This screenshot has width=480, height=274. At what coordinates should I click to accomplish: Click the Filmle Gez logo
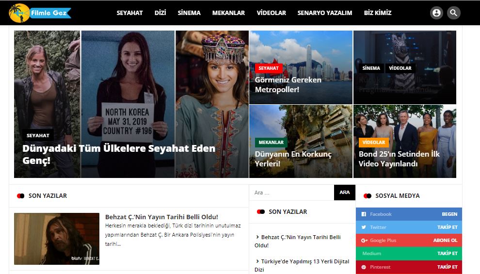(40, 13)
